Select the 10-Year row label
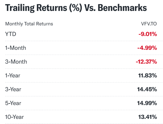The width and height of the screenshot is (163, 124). point(14,117)
